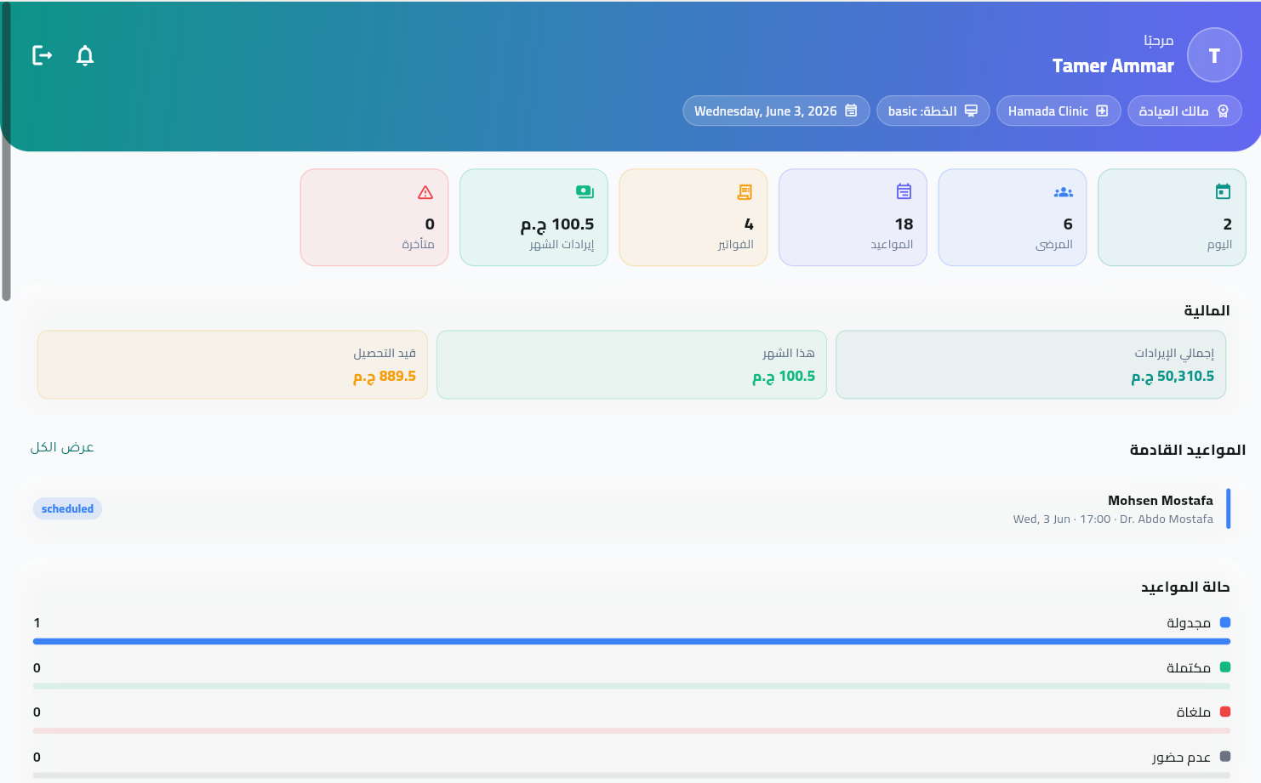Open the المواعيد appointments card showing 18
The width and height of the screenshot is (1261, 783).
[x=853, y=218]
